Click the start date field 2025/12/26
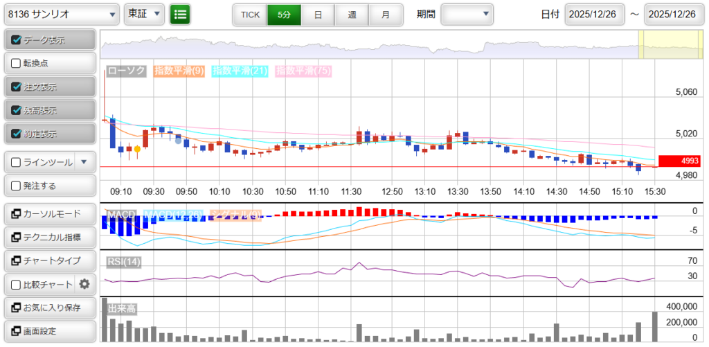This screenshot has height=347, width=709. 595,14
